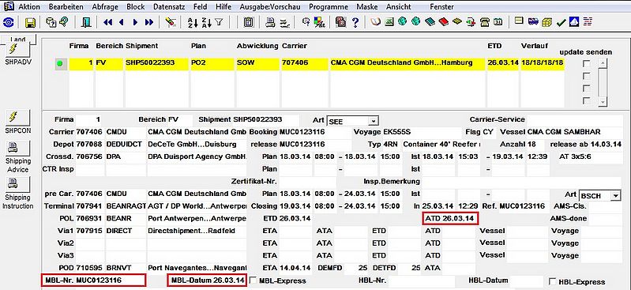Go to next record with right arrow
This screenshot has width=631, height=290.
(x=136, y=23)
